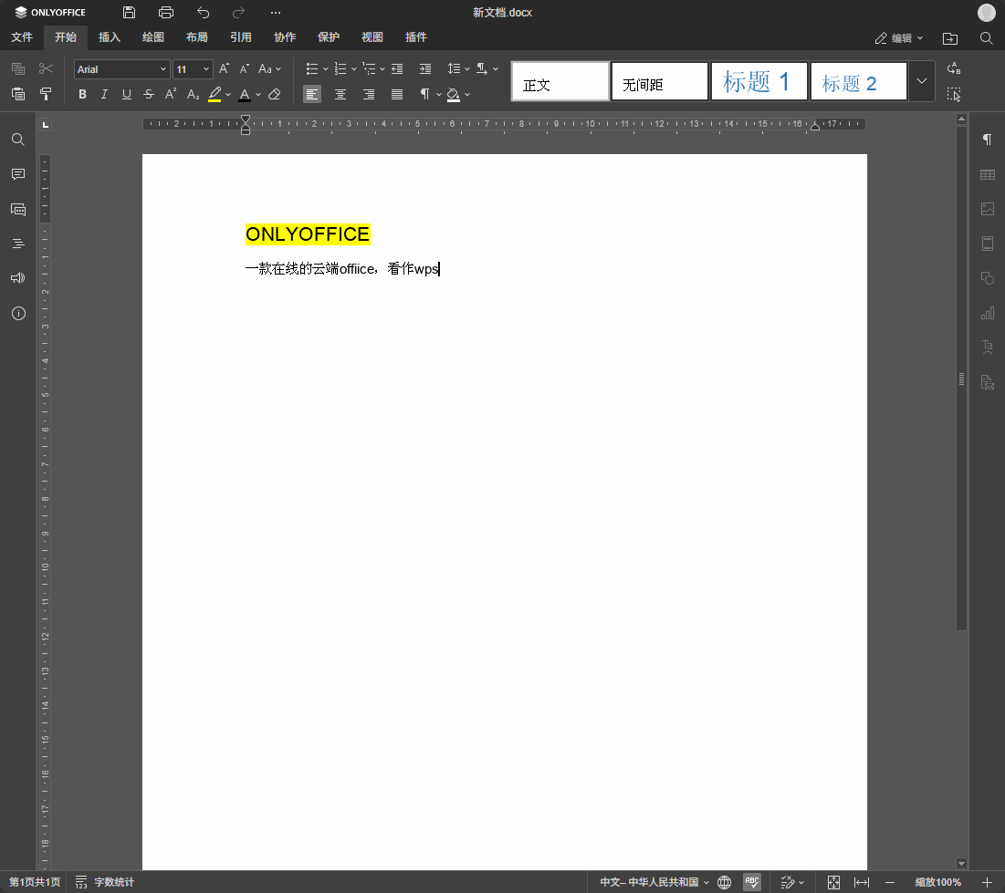Click the 第1页共1页 page indicator

[x=34, y=882]
